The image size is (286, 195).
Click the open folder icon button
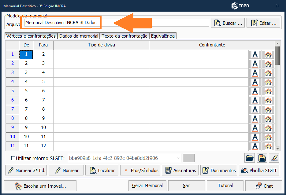tap(250, 158)
